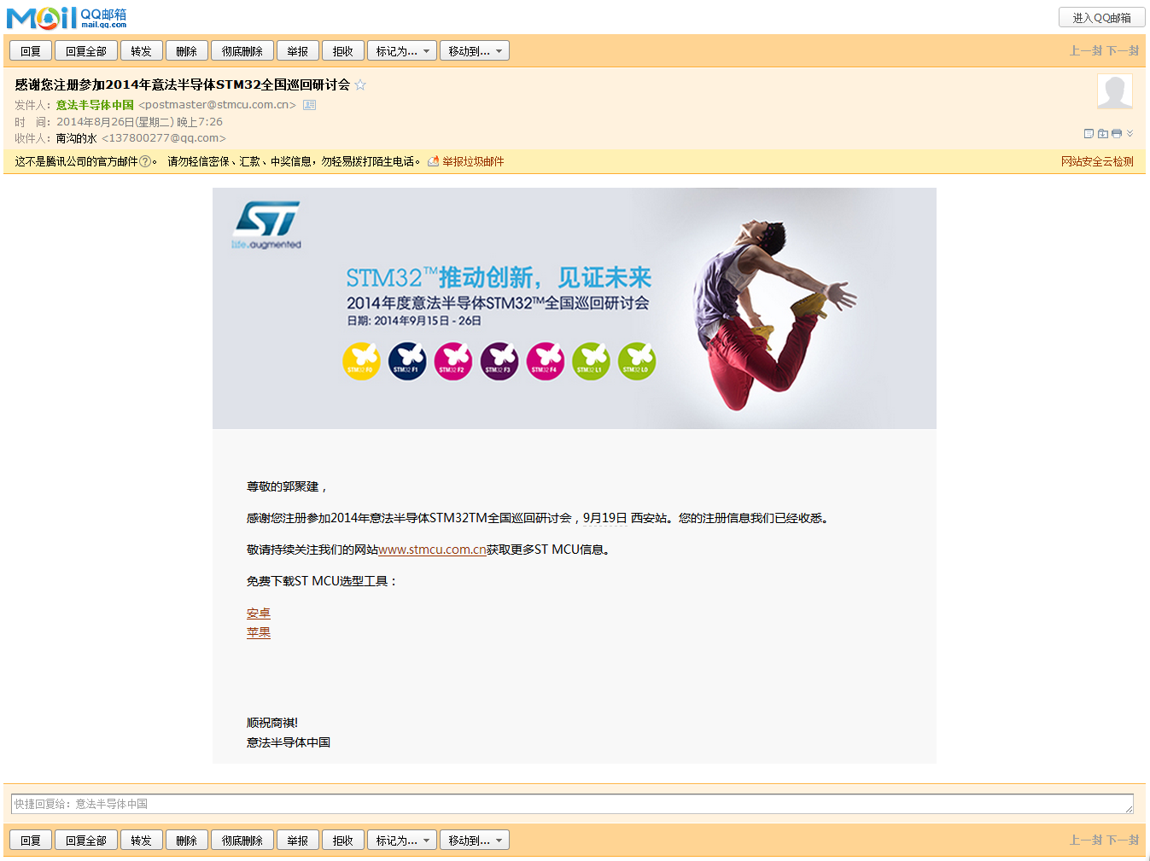Click 回复 in the top toolbar
The image size is (1150, 861).
click(x=31, y=51)
